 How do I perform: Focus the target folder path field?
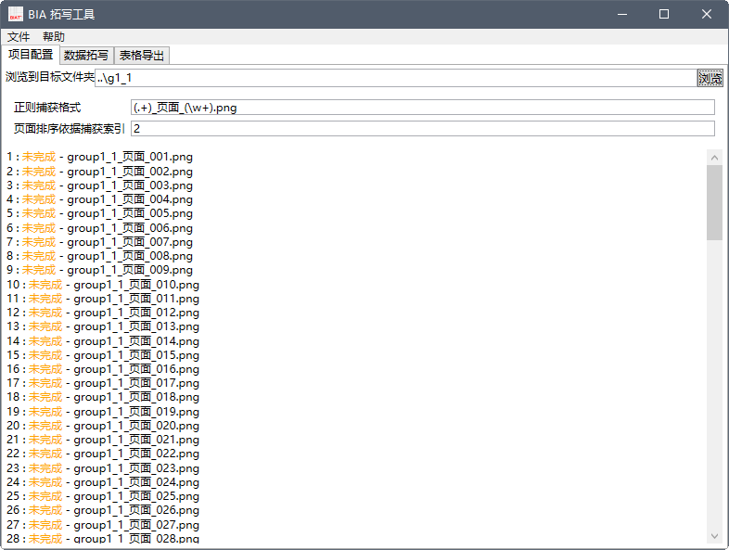[396, 78]
